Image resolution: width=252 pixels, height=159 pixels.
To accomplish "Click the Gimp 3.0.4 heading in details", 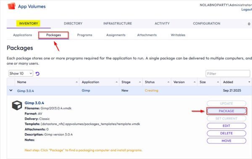I will point(34,103).
